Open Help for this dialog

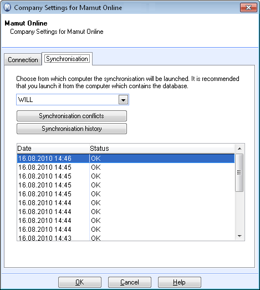pos(180,282)
